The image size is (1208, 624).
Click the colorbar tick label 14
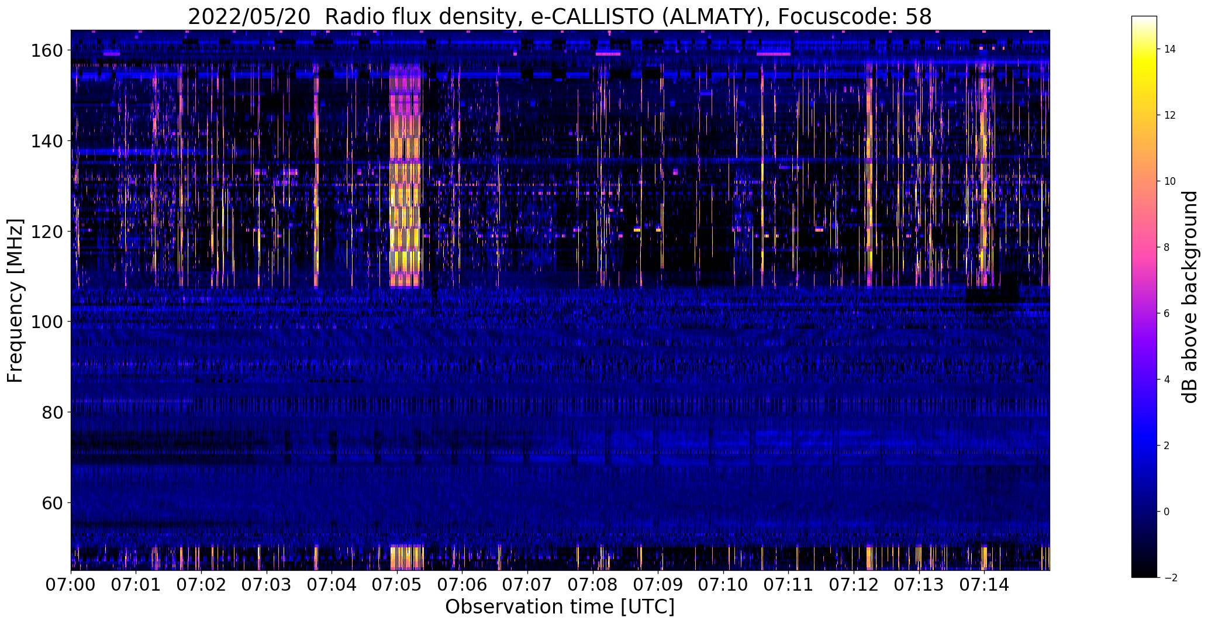click(x=1170, y=49)
